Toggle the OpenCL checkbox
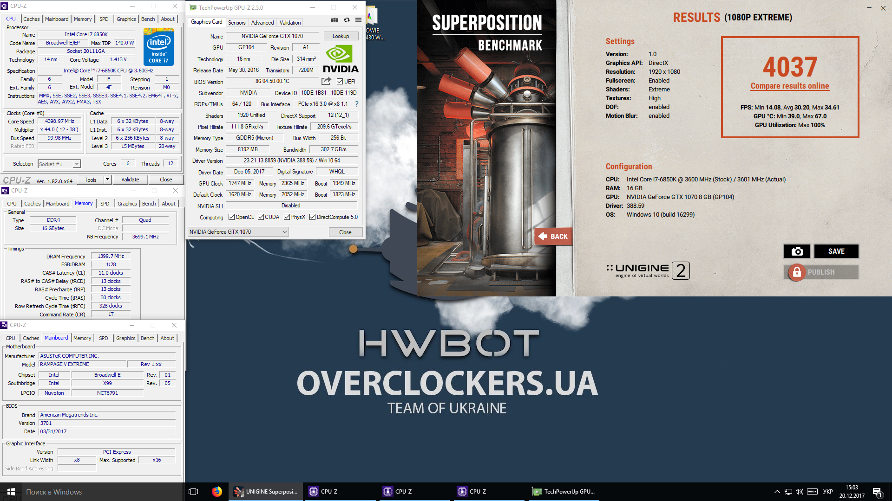 pyautogui.click(x=231, y=217)
